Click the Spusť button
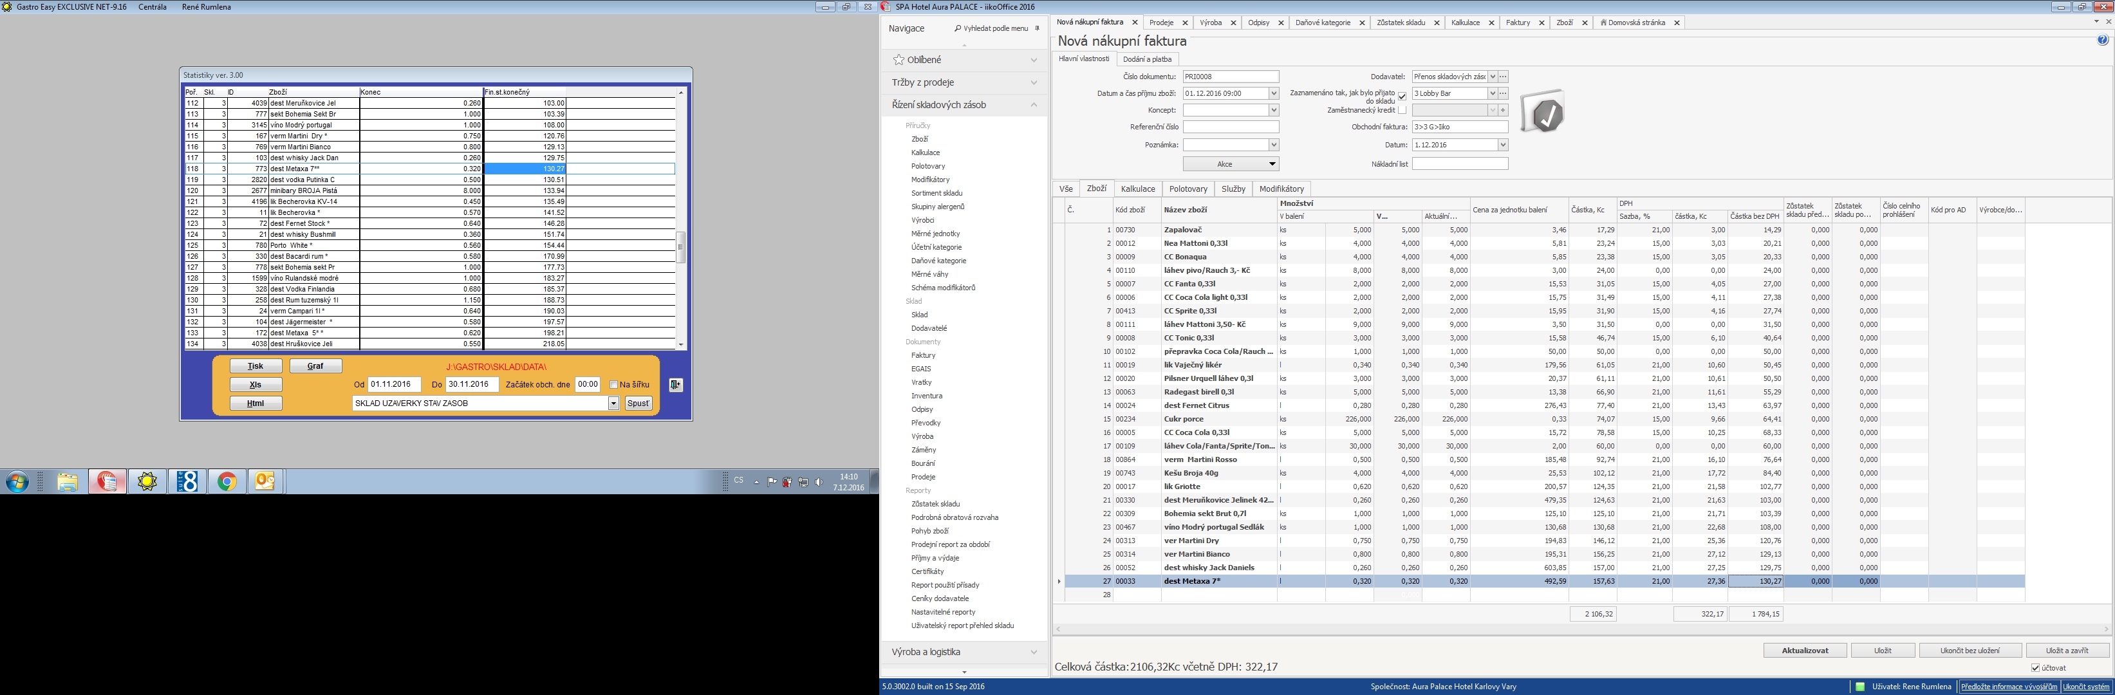 pyautogui.click(x=638, y=403)
